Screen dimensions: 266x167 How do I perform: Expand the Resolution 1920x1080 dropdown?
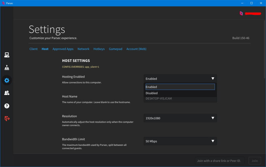tap(180, 118)
